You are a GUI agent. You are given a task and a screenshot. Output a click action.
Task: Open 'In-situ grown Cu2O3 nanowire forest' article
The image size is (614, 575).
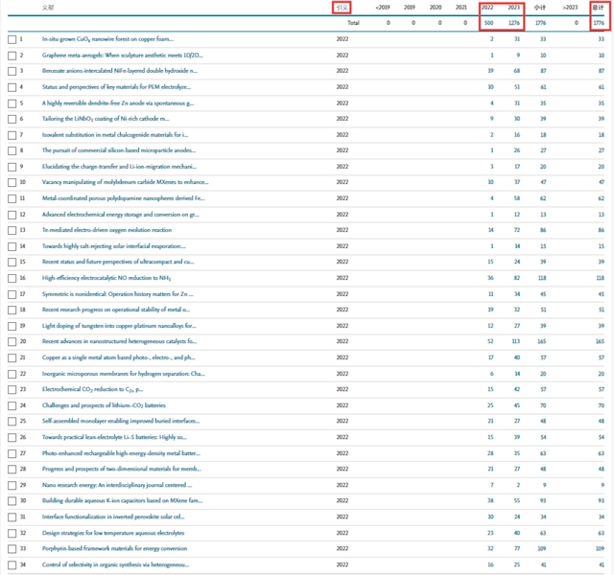[x=107, y=39]
